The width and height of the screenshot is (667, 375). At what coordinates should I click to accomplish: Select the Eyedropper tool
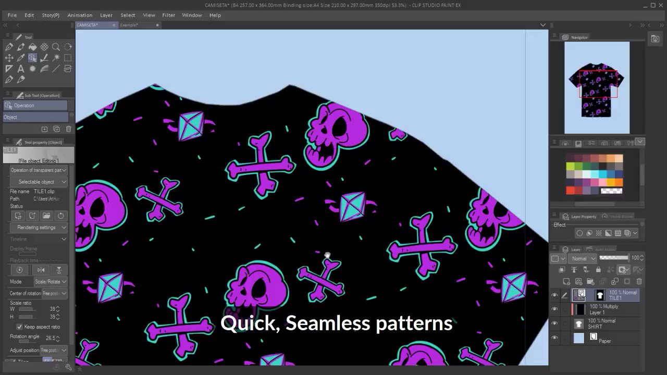coord(21,58)
